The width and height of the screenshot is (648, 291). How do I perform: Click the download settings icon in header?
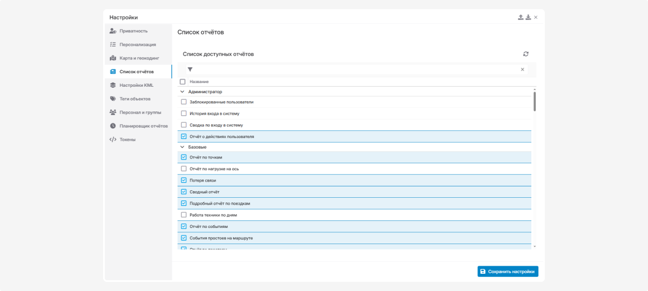point(528,17)
